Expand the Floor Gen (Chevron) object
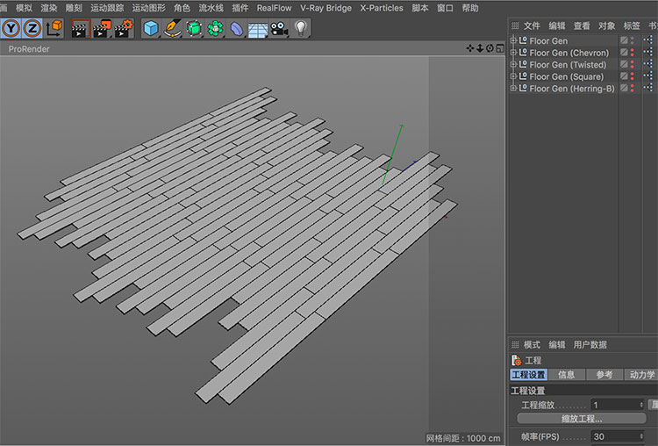The width and height of the screenshot is (658, 446). (x=513, y=53)
